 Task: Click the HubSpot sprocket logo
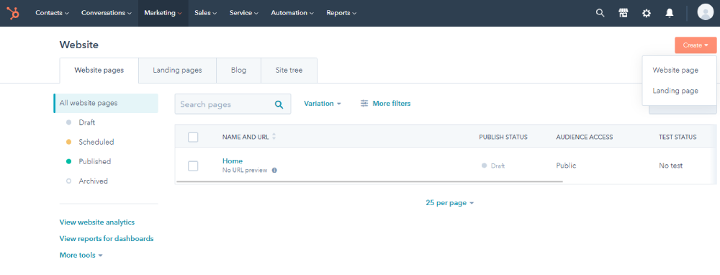(13, 13)
